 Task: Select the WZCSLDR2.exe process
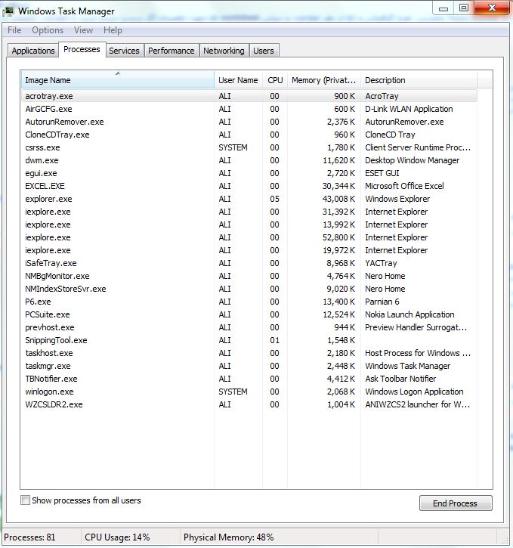(x=249, y=404)
